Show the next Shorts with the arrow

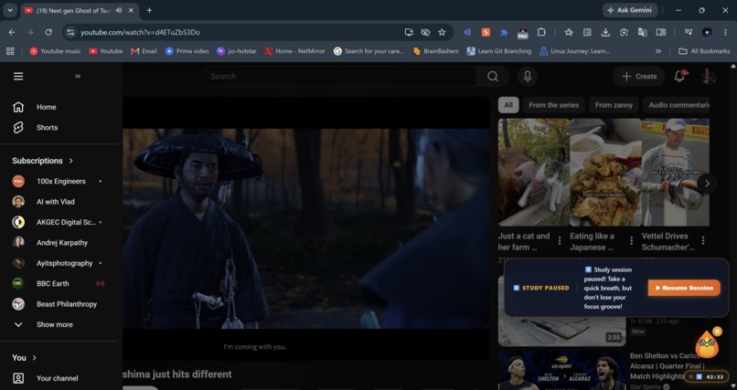point(707,184)
